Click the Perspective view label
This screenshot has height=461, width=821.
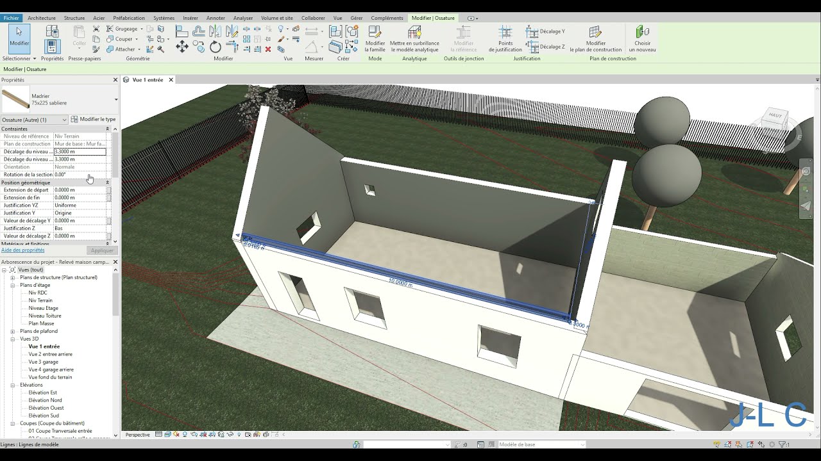(138, 435)
